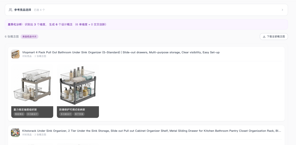Click the download icon in 下载全部概念图 button

coord(264,37)
